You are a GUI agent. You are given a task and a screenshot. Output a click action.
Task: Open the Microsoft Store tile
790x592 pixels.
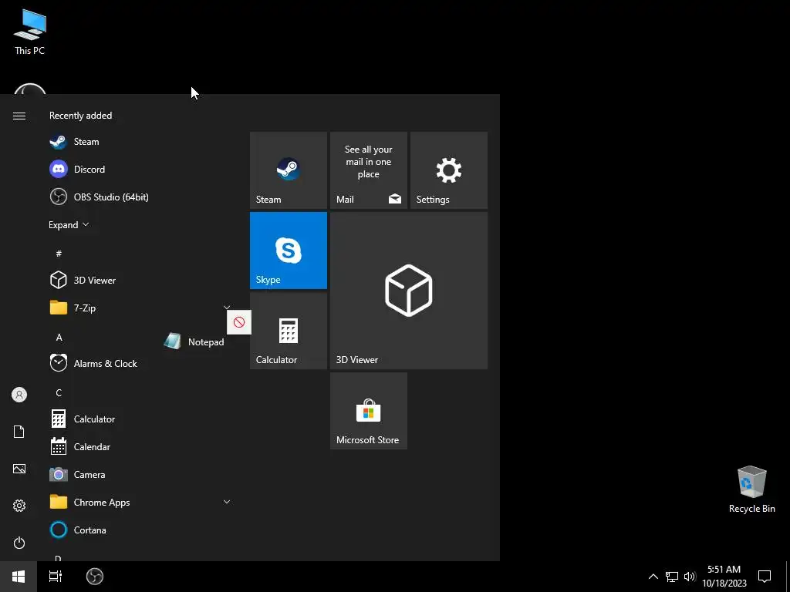[368, 411]
